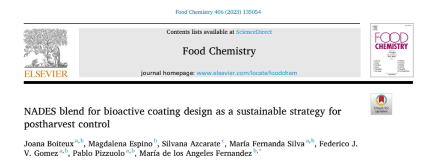Viewport: 438px width, 162px height.
Task: Click the article title NADES blend
Action: pos(183,118)
